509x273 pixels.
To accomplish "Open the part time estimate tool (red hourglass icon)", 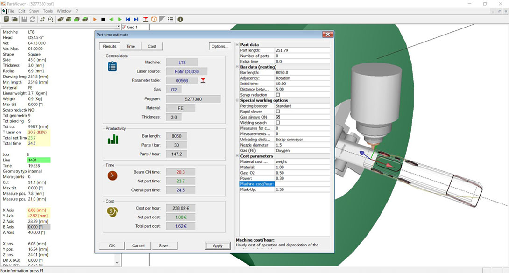I will point(146,19).
